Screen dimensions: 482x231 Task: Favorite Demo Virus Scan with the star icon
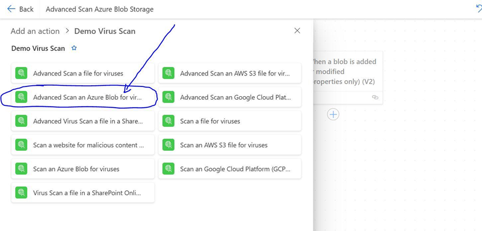74,48
